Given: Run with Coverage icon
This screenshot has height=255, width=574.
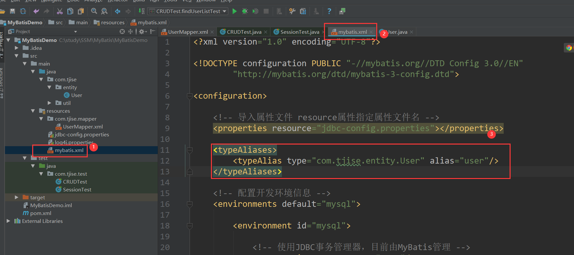Looking at the screenshot, I should 256,11.
